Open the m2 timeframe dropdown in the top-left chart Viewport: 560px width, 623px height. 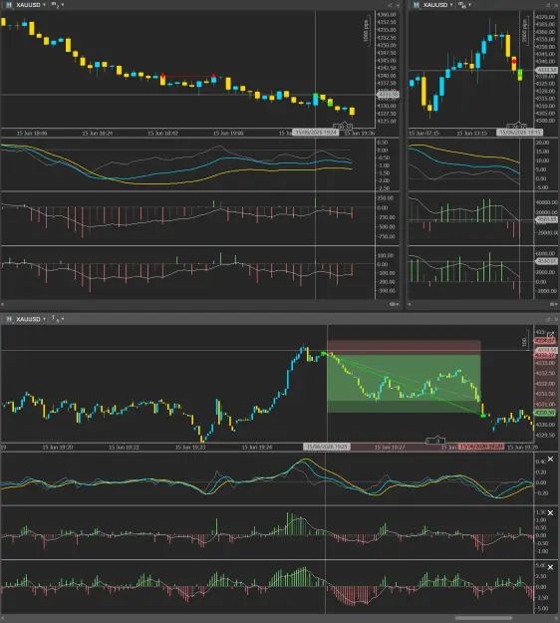pyautogui.click(x=57, y=5)
